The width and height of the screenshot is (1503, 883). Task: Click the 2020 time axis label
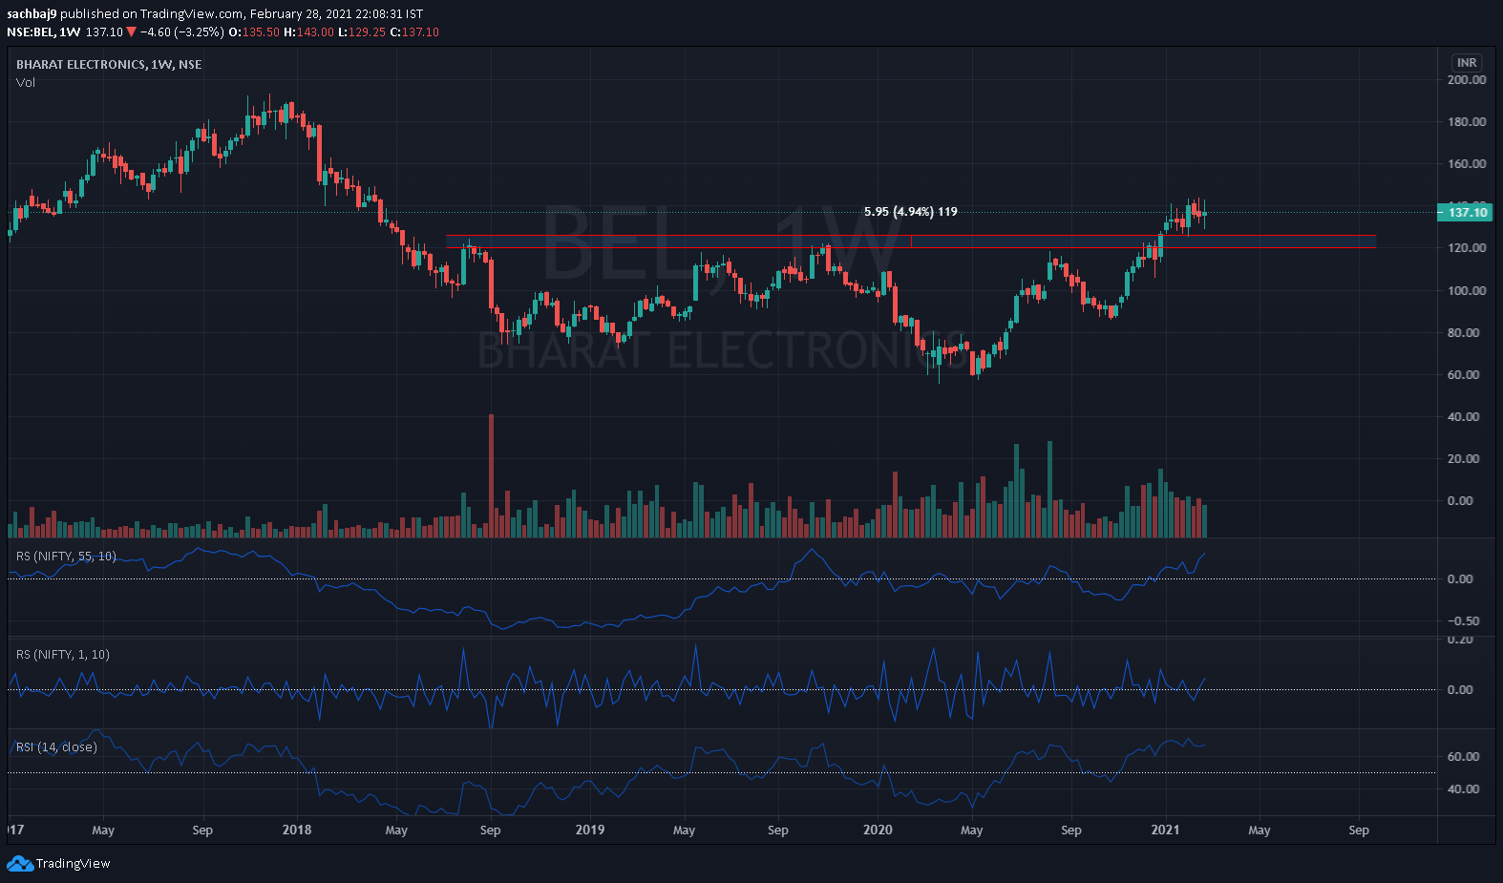click(x=878, y=830)
